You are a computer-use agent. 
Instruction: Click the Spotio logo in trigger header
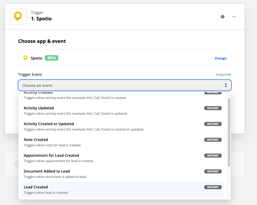pyautogui.click(x=18, y=17)
